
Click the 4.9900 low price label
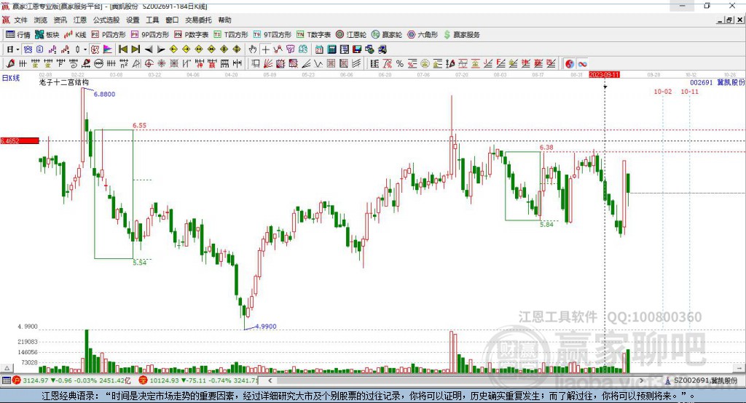(265, 327)
